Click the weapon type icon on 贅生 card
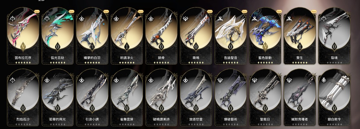Image resolution: width=360 pixels, height=129 pixels. [x=289, y=18]
